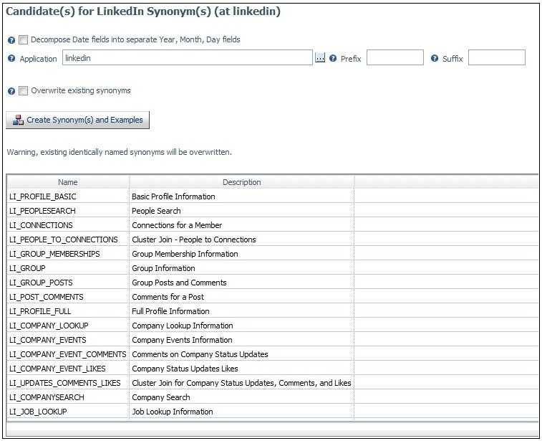Viewport: 542px width, 441px height.
Task: Select LI_PEOPLESEARCH row name
Action: pyautogui.click(x=42, y=211)
